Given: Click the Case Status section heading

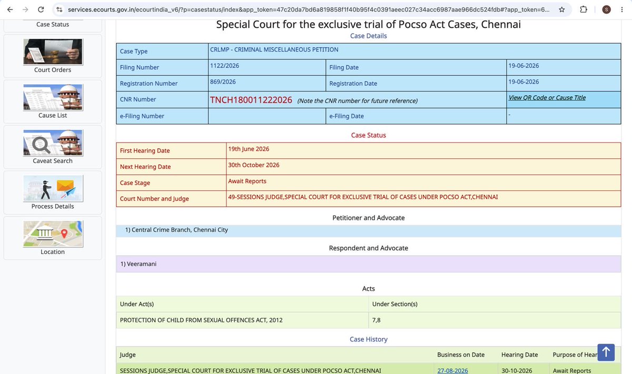Looking at the screenshot, I should pos(369,135).
